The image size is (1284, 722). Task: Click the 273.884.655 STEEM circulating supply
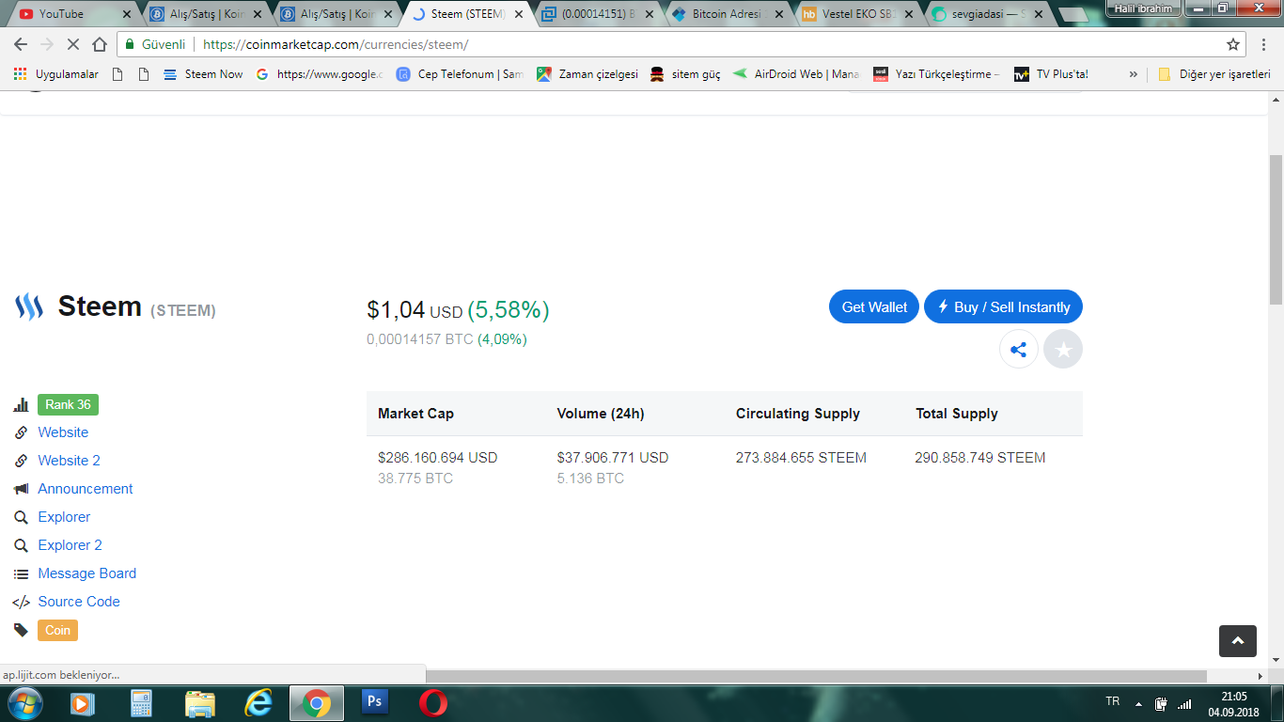[801, 458]
